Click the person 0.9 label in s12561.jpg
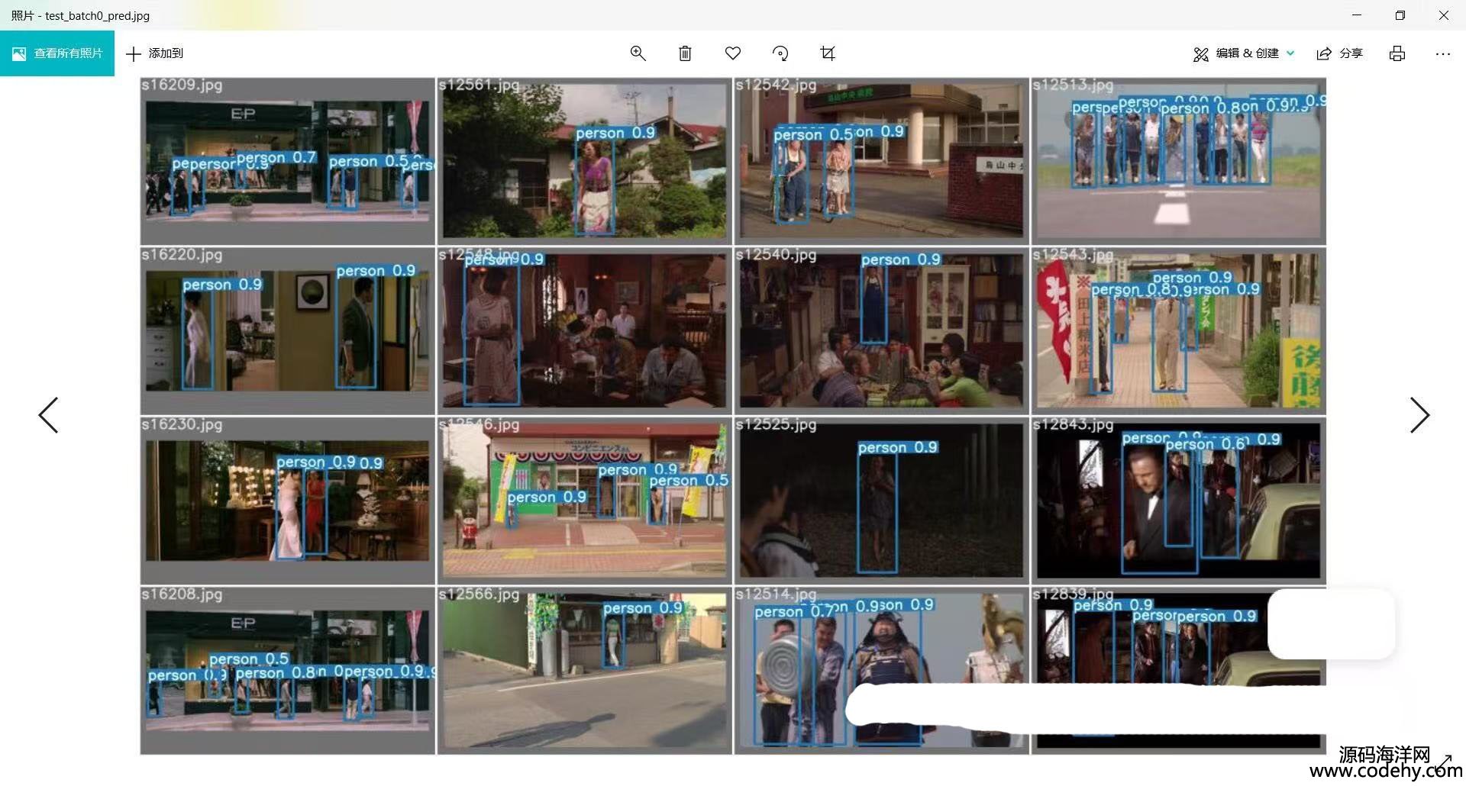Image resolution: width=1466 pixels, height=786 pixels. (x=615, y=133)
